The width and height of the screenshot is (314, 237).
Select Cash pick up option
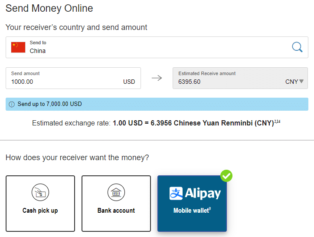[x=40, y=204]
